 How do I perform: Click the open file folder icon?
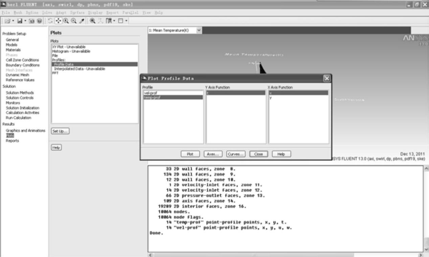pos(7,21)
